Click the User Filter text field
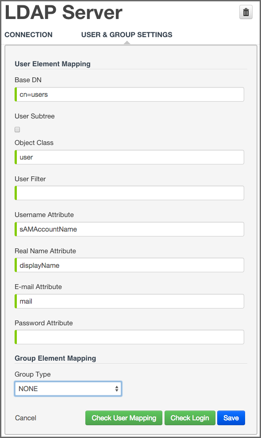 (x=130, y=193)
